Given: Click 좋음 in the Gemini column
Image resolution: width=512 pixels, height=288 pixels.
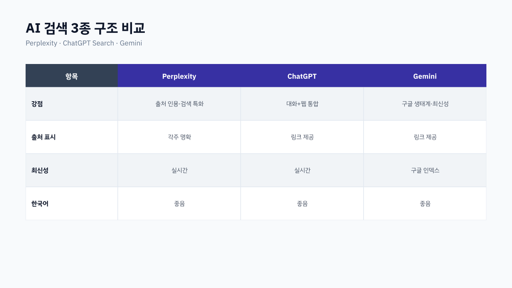Looking at the screenshot, I should 425,203.
